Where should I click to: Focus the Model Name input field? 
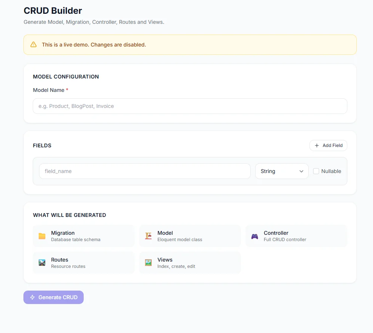[x=190, y=106]
